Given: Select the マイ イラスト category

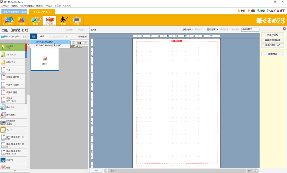Looking at the screenshot, I should click(x=13, y=55).
